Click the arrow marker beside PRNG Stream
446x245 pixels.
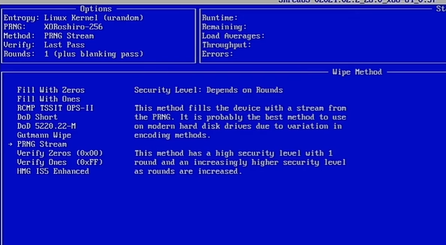tap(10, 144)
